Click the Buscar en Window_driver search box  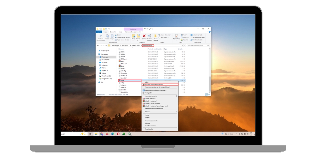tap(197, 46)
